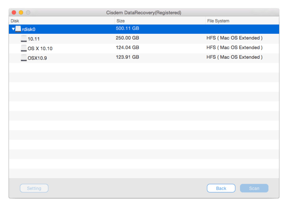This screenshot has height=207, width=288.
Task: Go back with the Back button
Action: [x=221, y=188]
